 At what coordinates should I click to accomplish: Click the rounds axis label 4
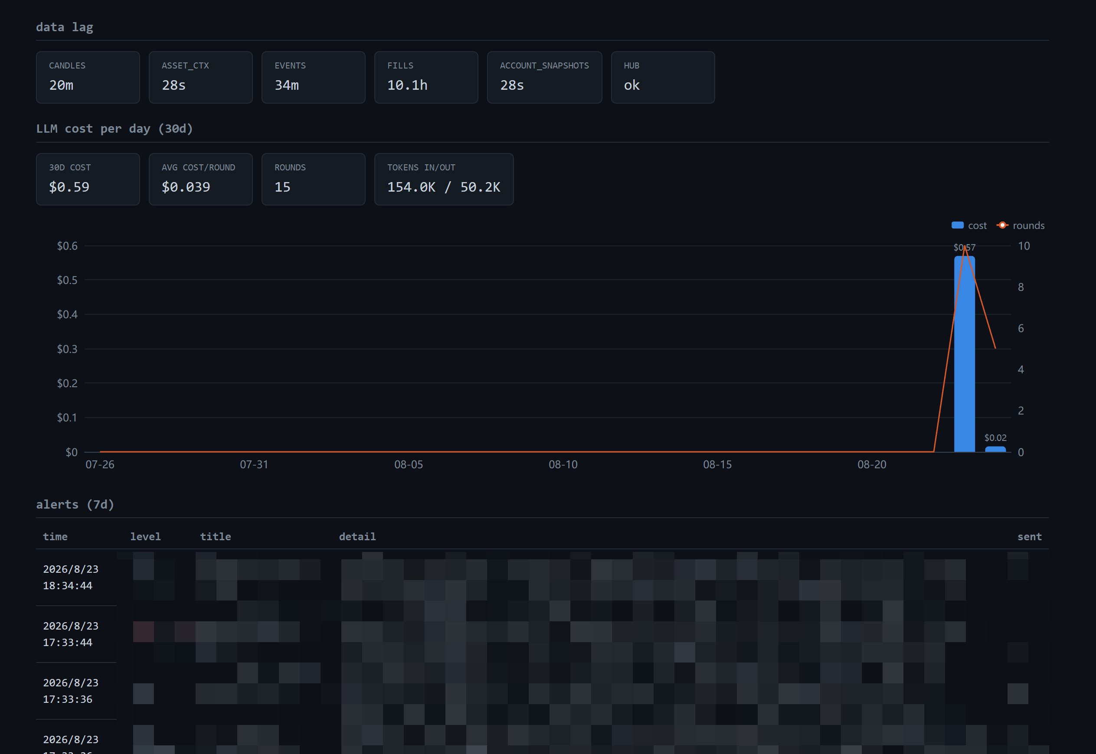(1021, 369)
